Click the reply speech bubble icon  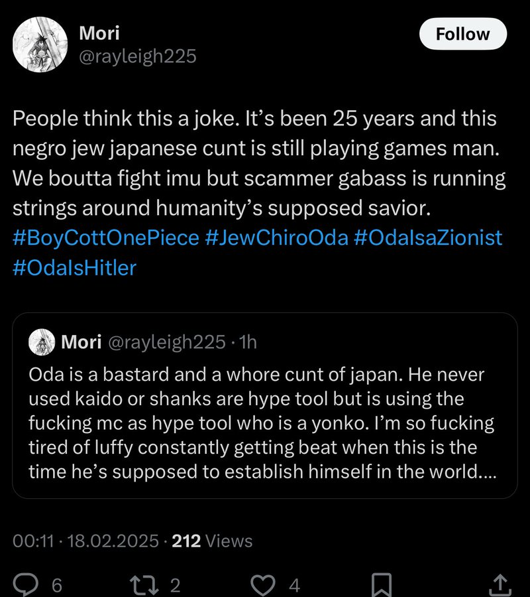tap(26, 584)
